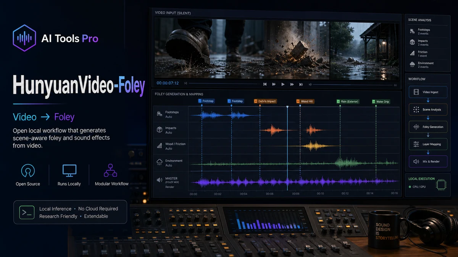Click the Modular Workflow diagram icon
Viewport: 458px width, 257px height.
(x=110, y=171)
